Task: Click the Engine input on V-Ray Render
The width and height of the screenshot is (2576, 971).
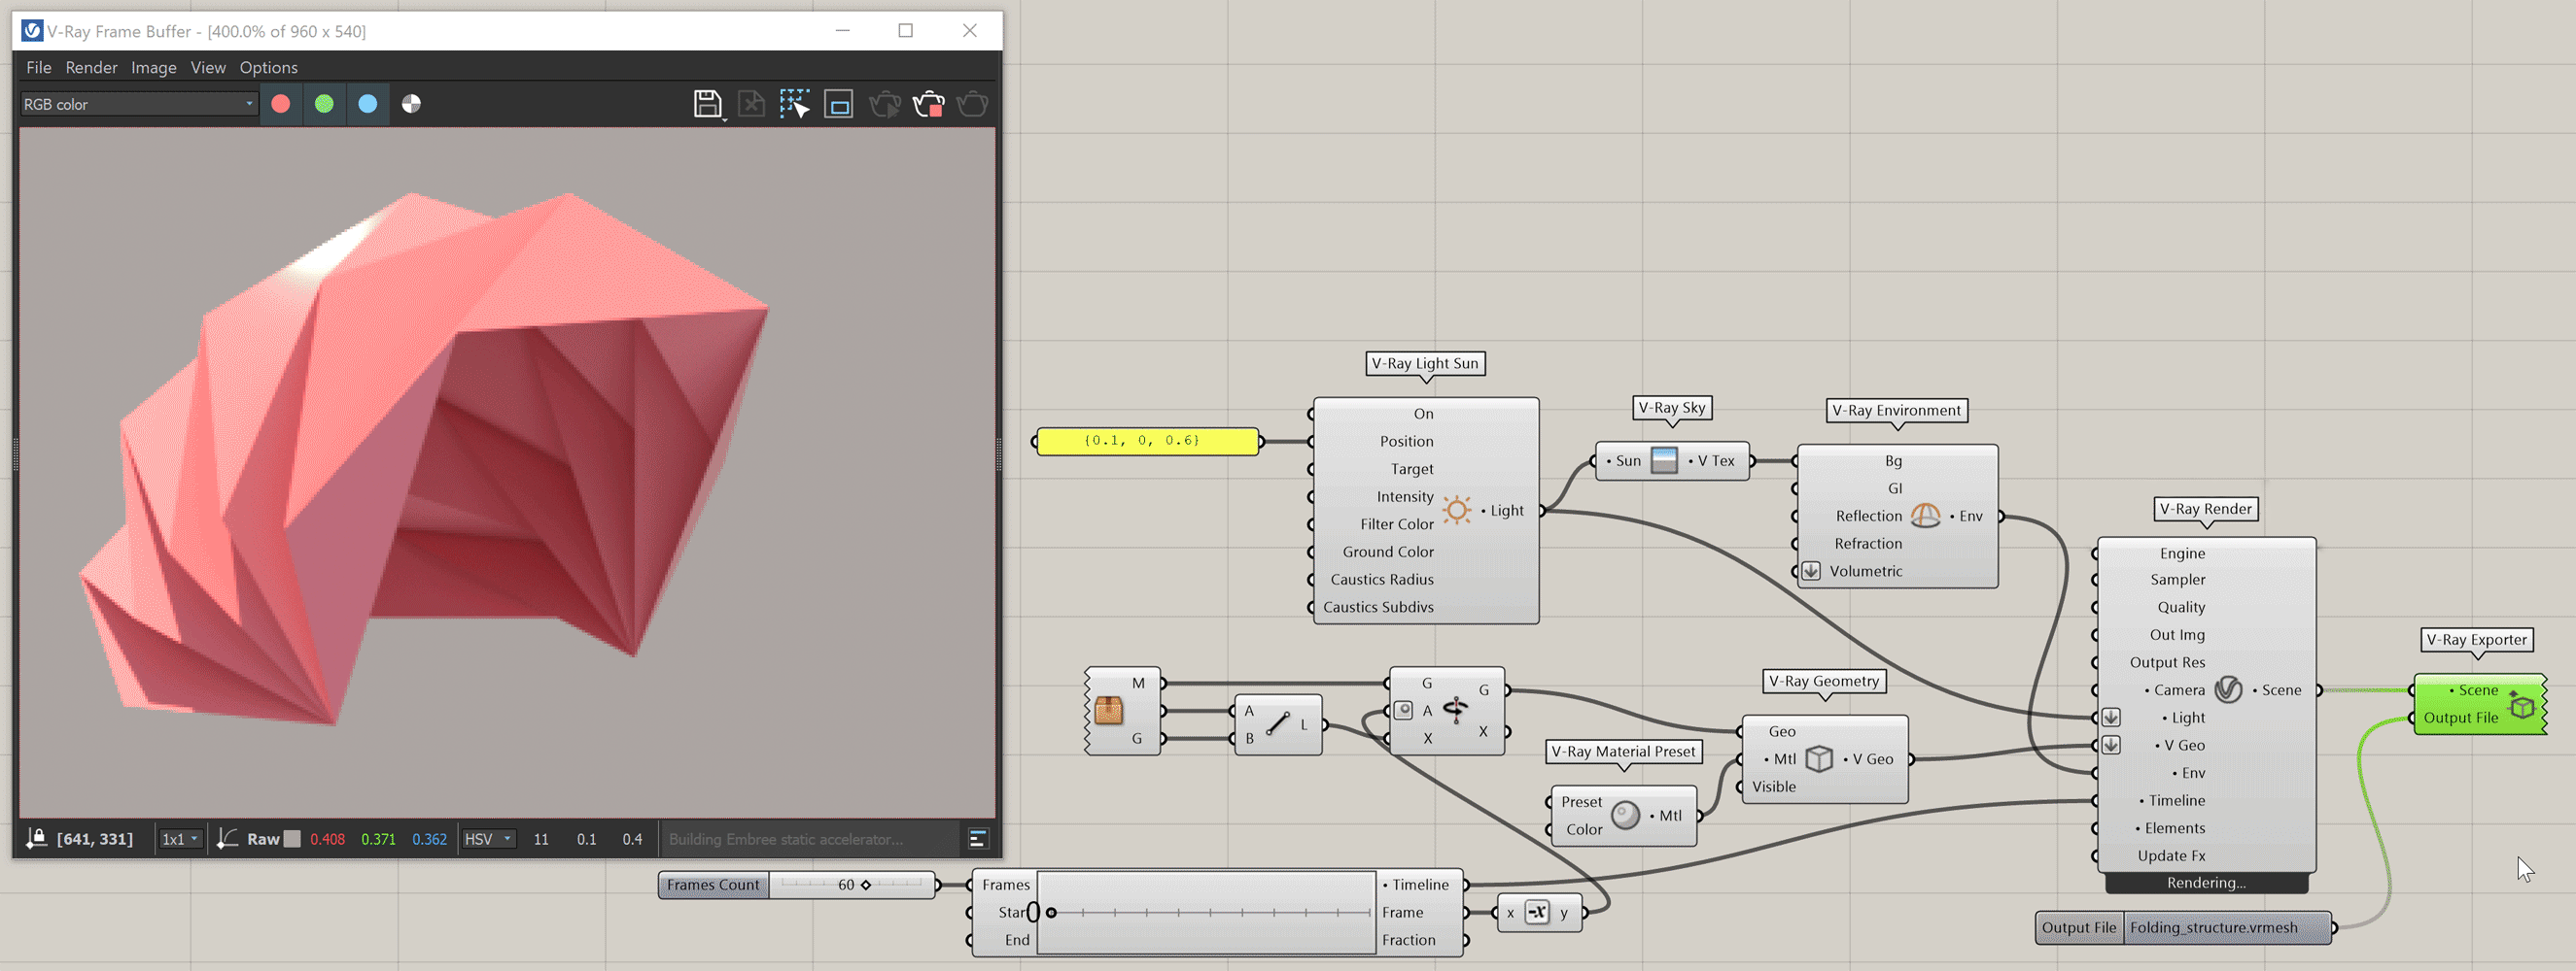Action: (x=2182, y=553)
